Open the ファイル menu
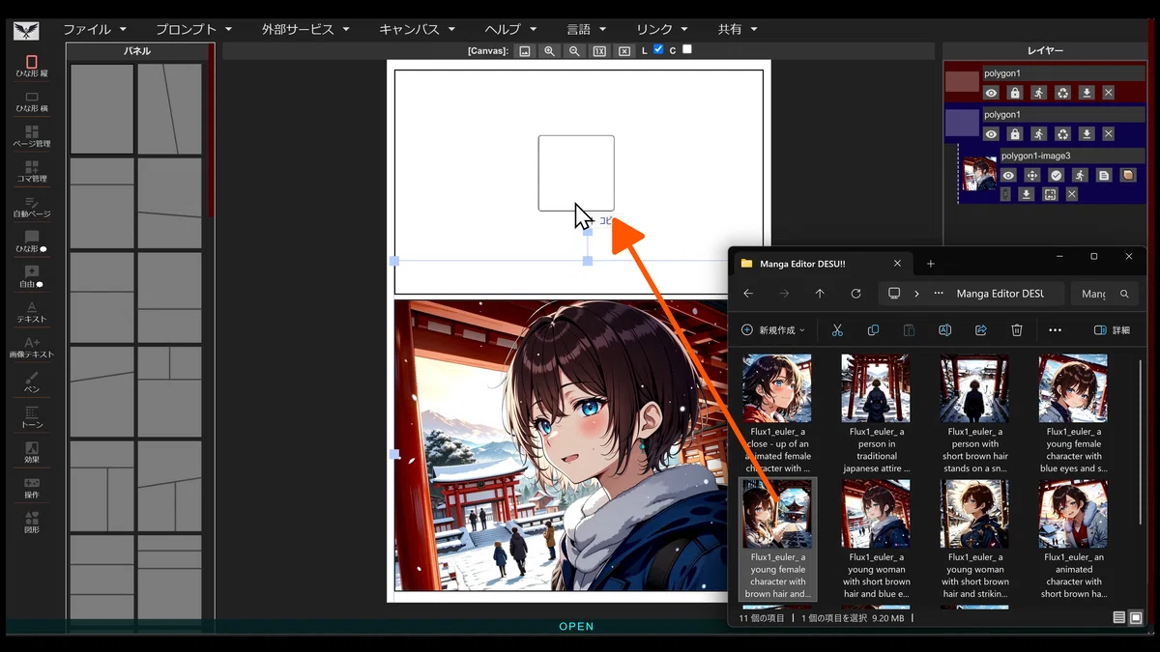The image size is (1160, 652). coord(95,29)
